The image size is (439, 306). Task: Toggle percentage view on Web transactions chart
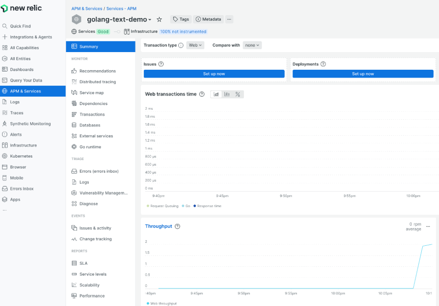pyautogui.click(x=238, y=94)
